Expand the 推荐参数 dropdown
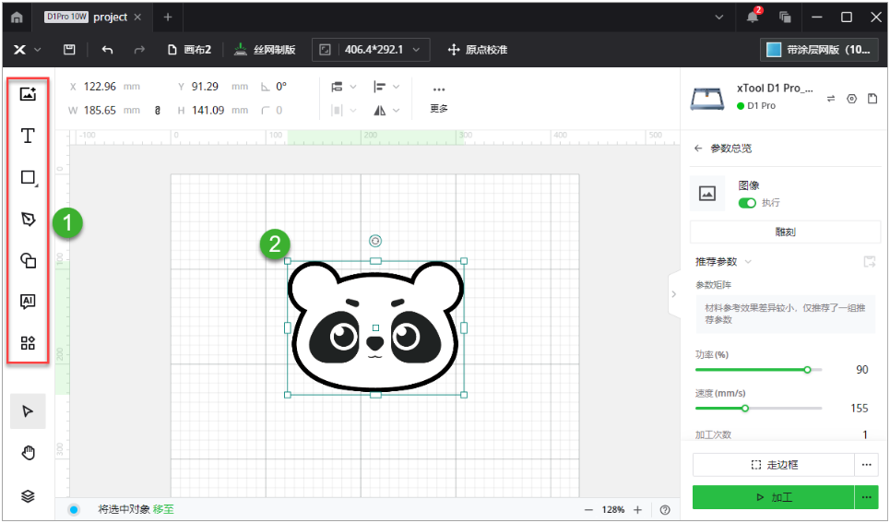 pos(724,262)
